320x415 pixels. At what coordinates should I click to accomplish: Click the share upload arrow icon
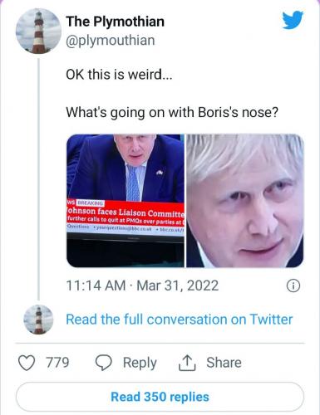pos(187,363)
